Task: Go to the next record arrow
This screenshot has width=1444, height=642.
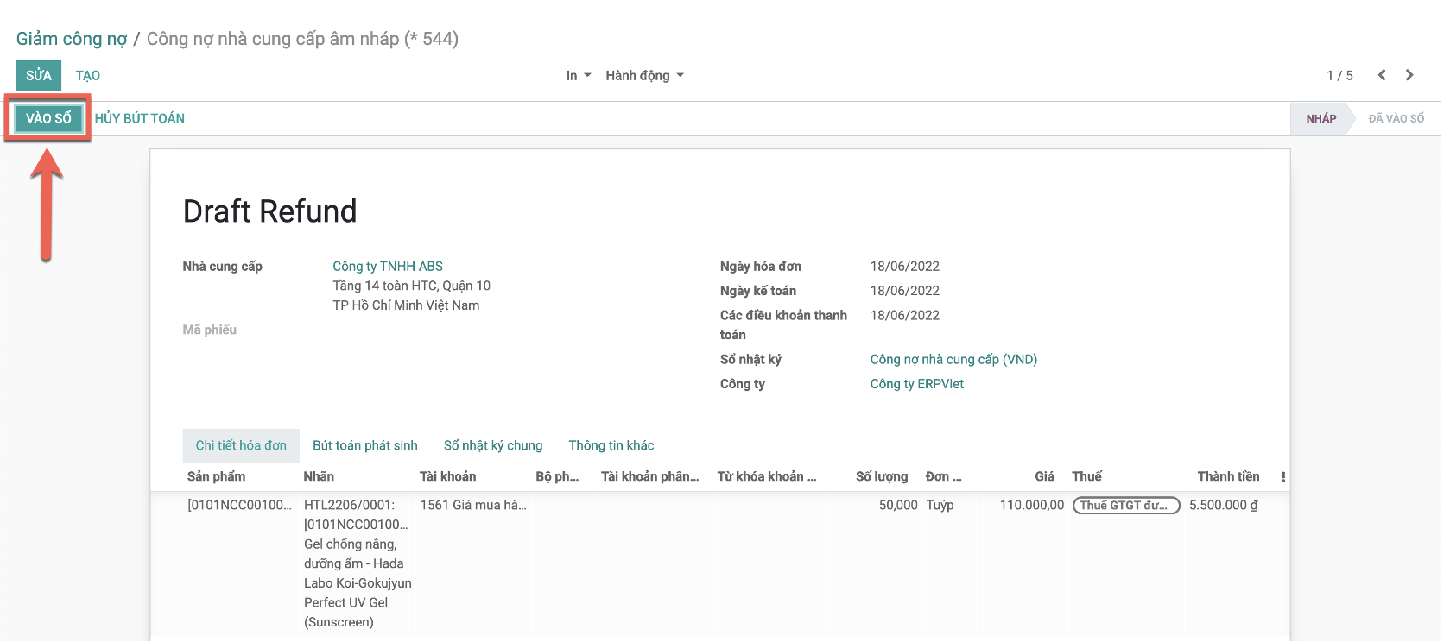Action: pyautogui.click(x=1409, y=75)
